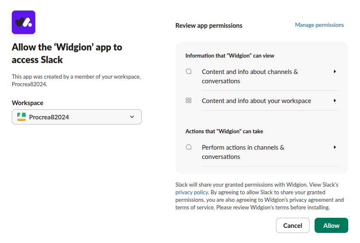
Task: Open the Manage permissions link
Action: click(x=319, y=25)
